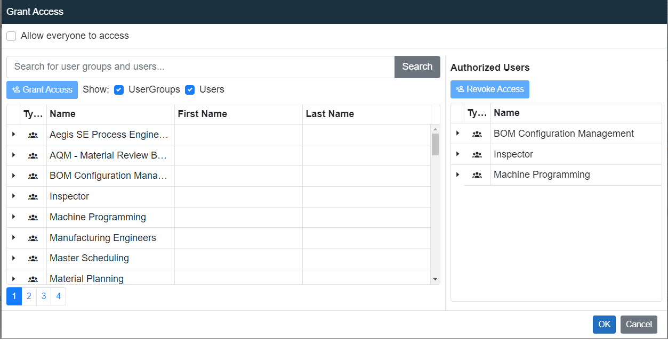Viewport: 668px width, 340px height.
Task: Uncheck the Users checkbox
Action: pyautogui.click(x=190, y=90)
